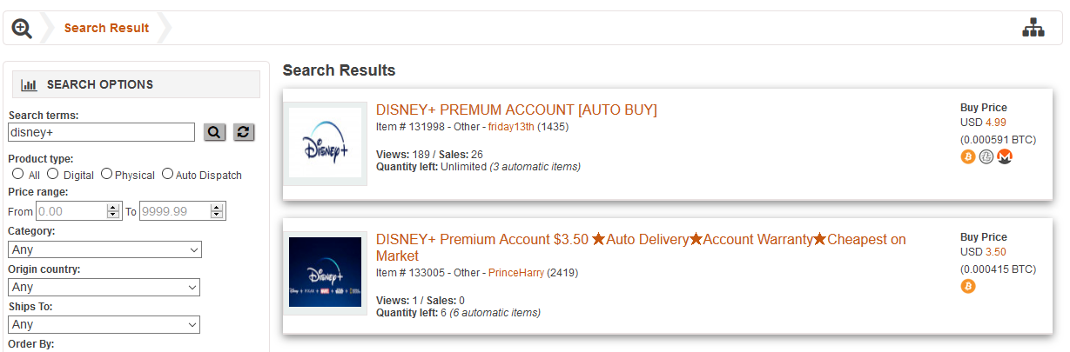Open the PrinceHarry seller profile link
The image size is (1070, 352).
pyautogui.click(x=515, y=273)
